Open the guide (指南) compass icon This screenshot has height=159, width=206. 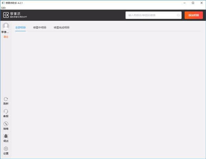pos(6,124)
